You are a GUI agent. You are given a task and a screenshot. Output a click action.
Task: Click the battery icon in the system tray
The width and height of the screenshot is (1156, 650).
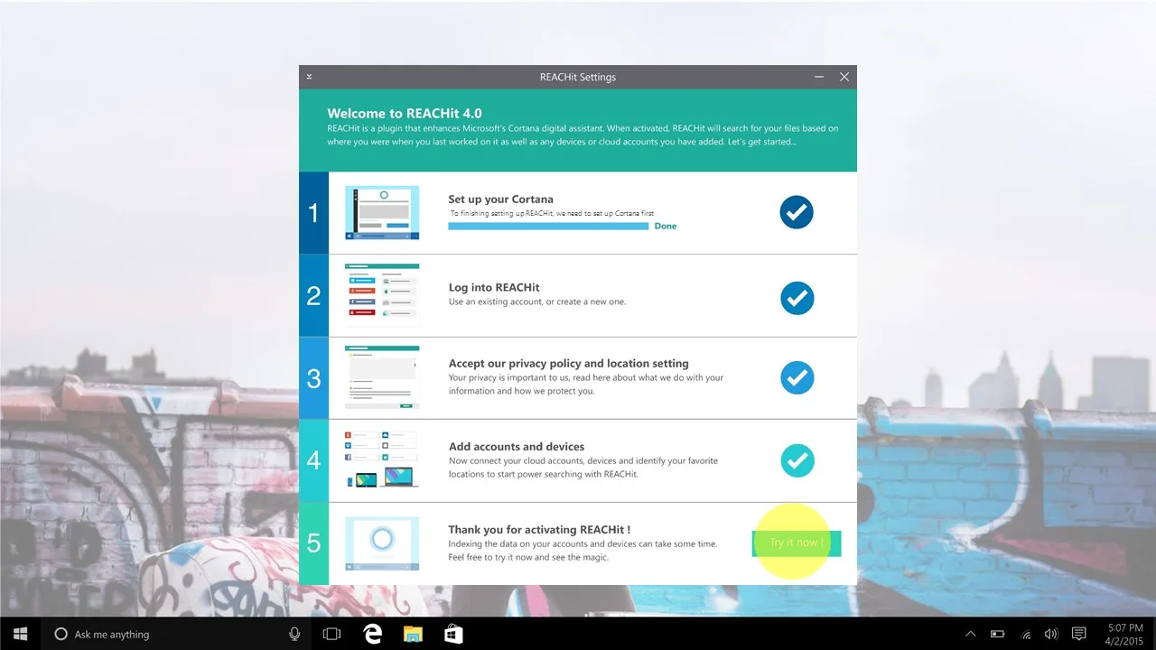tap(998, 634)
